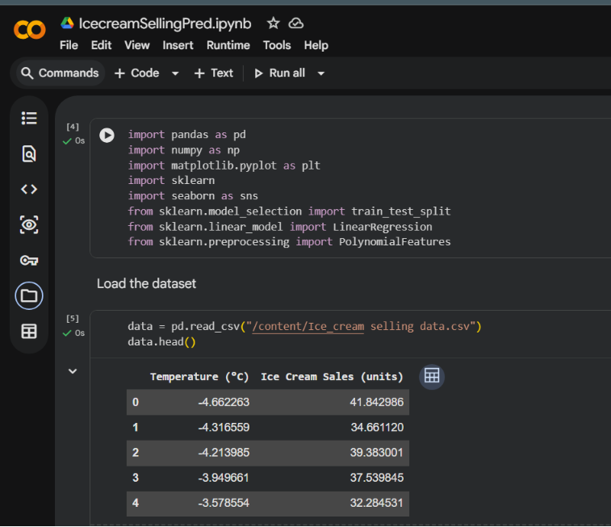Open Find and replace in sidebar
Screen dimensions: 611x527
[x=29, y=153]
